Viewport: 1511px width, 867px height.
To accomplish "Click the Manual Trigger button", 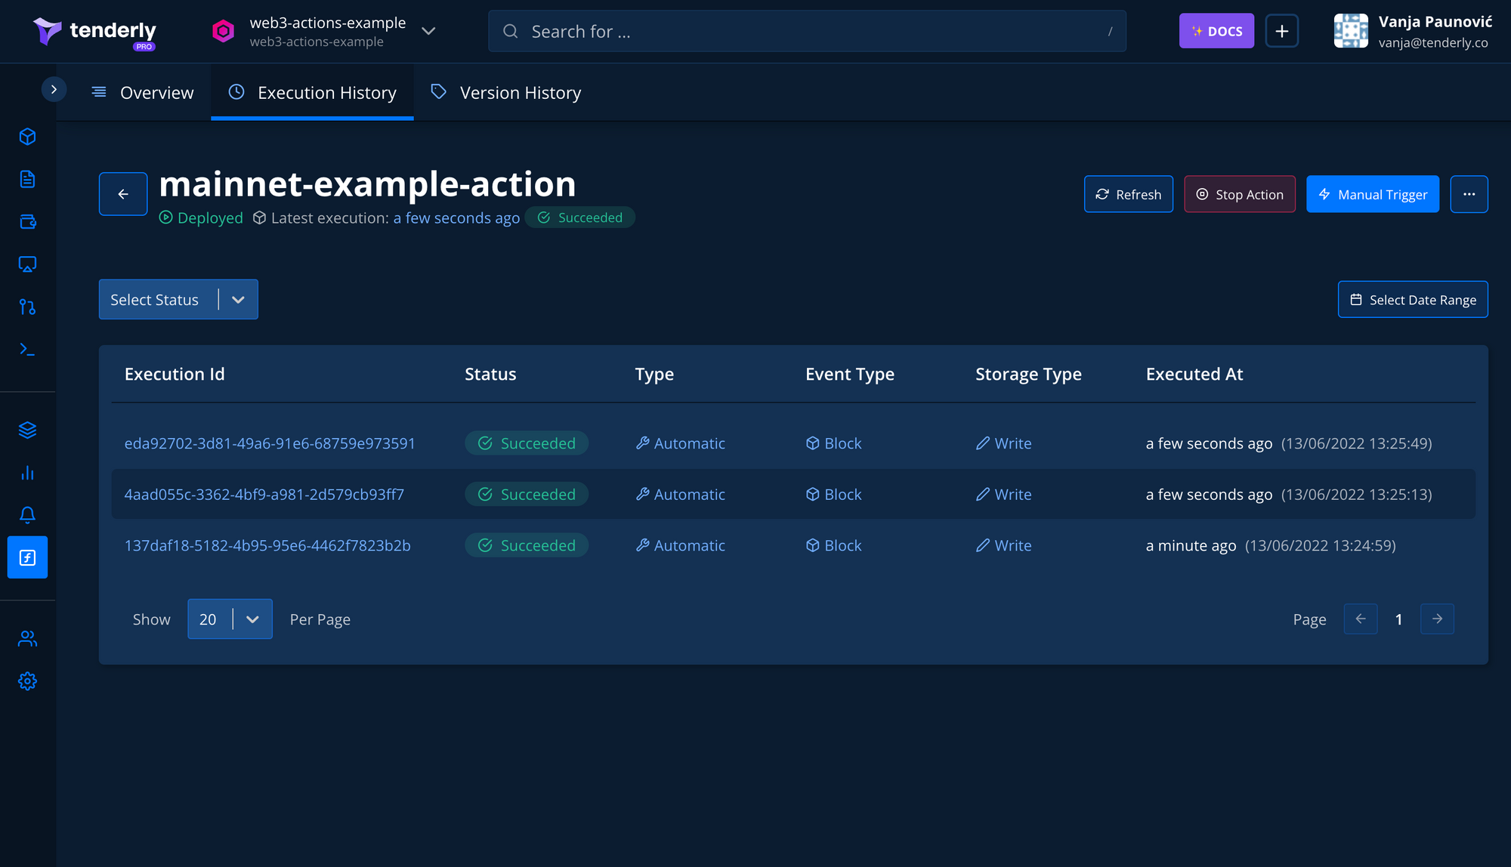I will coord(1372,194).
